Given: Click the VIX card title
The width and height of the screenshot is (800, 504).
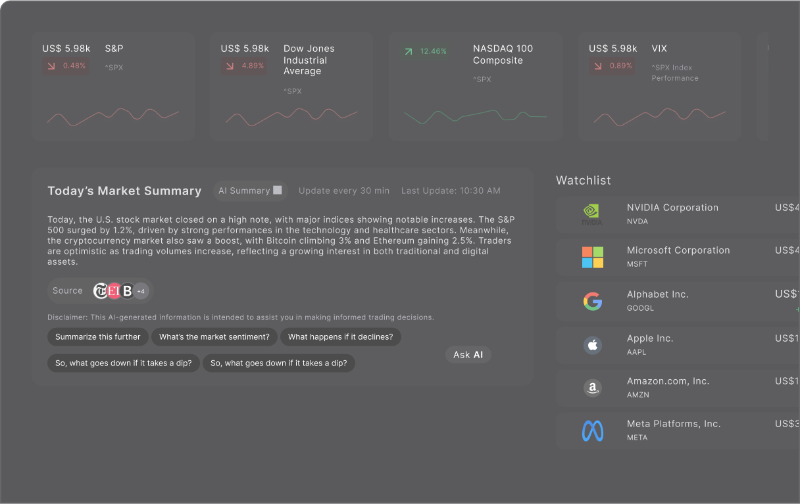Looking at the screenshot, I should tap(659, 49).
